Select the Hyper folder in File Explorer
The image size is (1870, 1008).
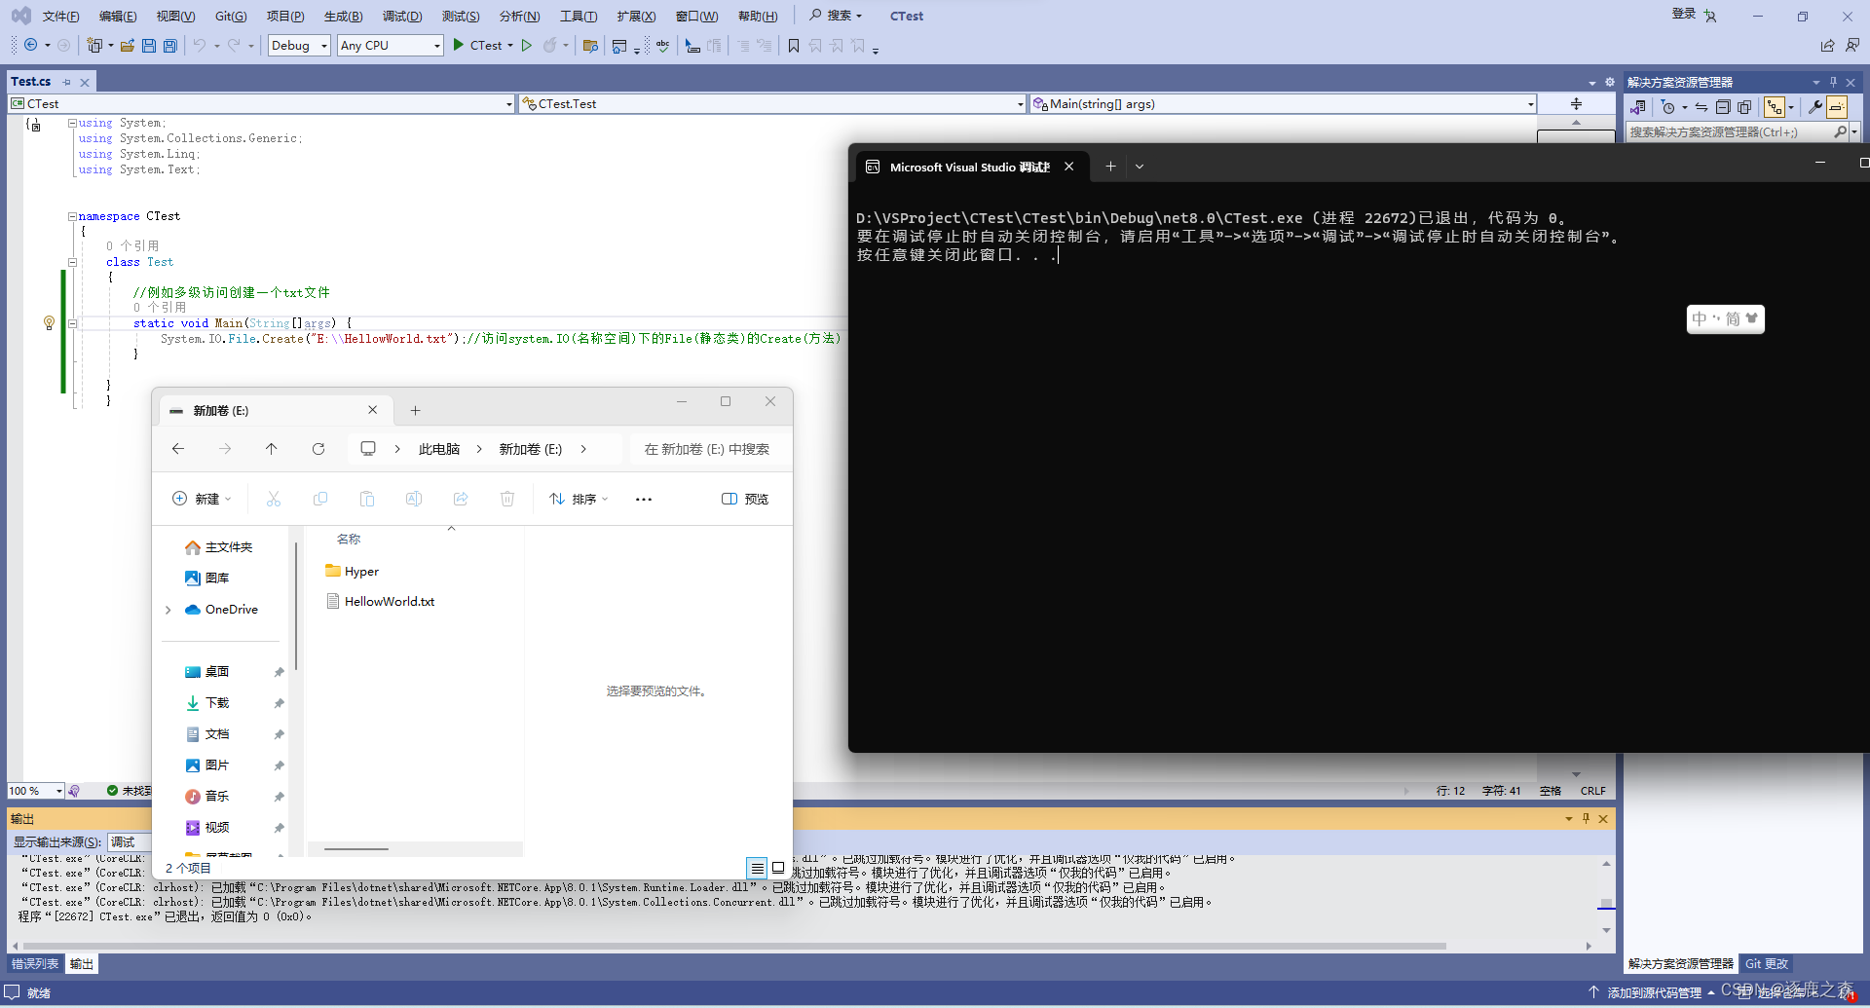353,572
